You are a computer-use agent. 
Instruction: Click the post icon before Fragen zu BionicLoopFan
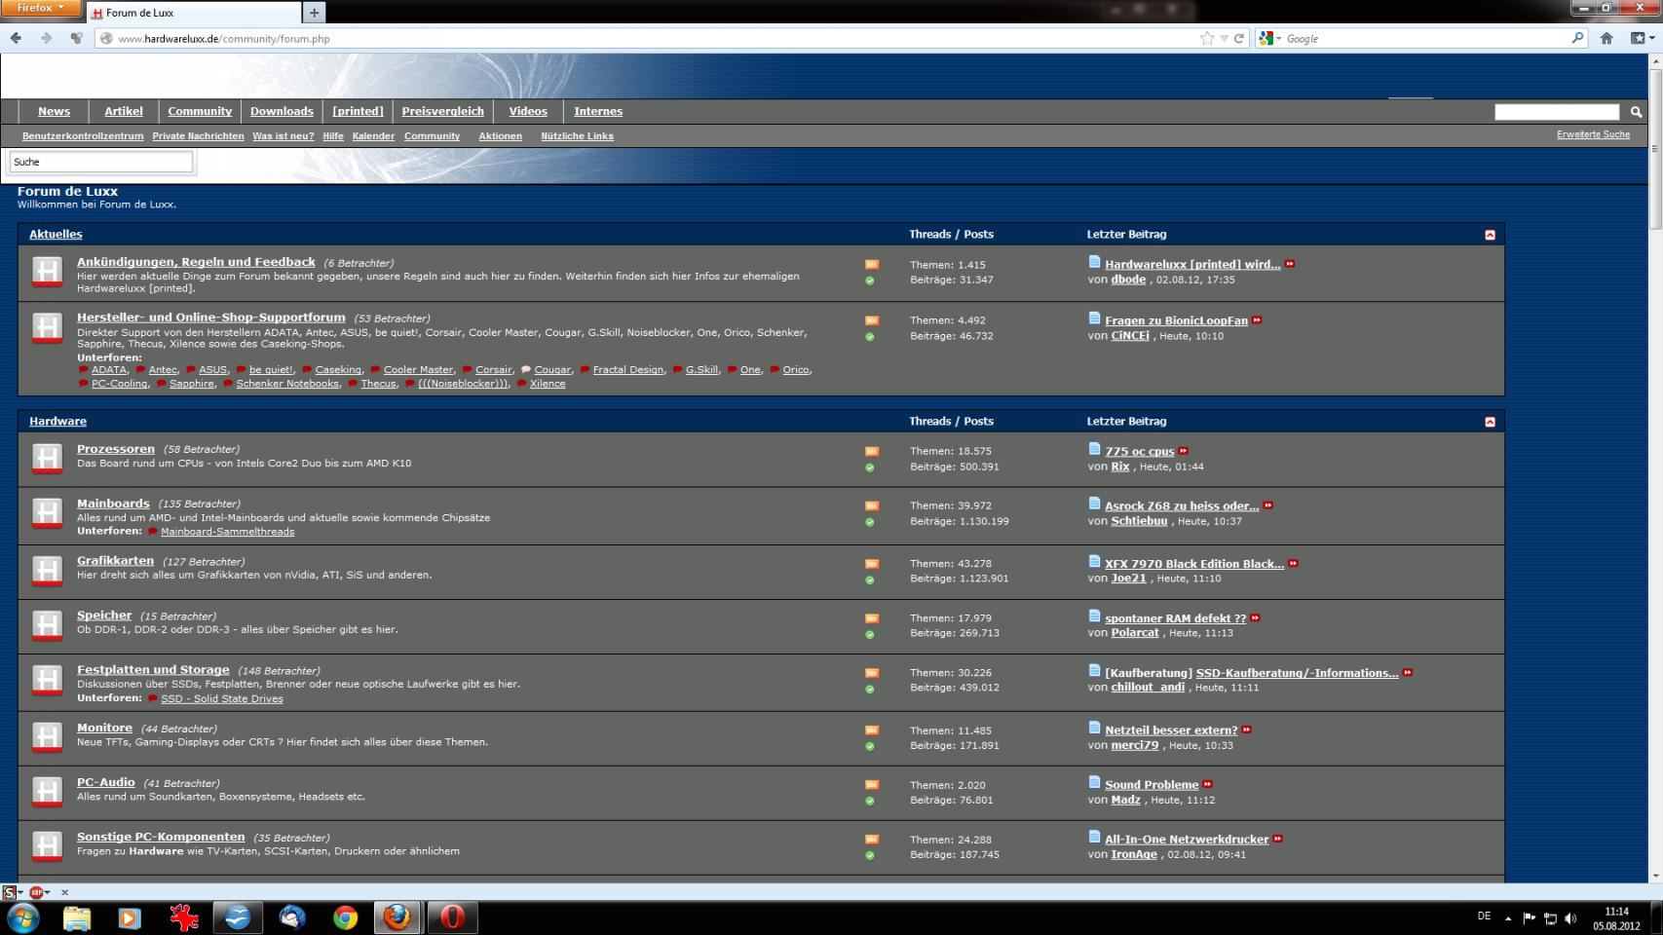point(1094,318)
